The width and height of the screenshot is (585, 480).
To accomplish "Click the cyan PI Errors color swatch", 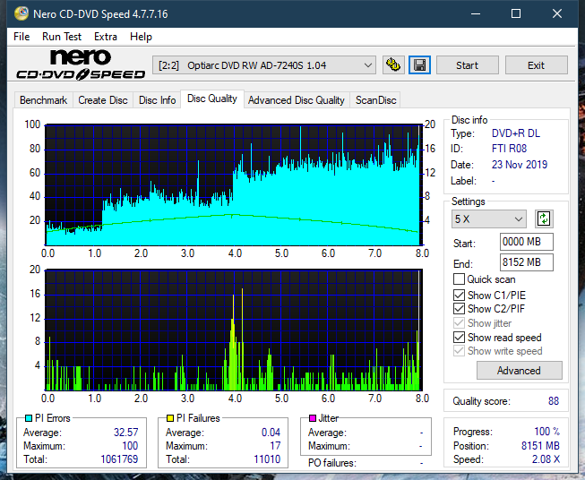I will 28,418.
